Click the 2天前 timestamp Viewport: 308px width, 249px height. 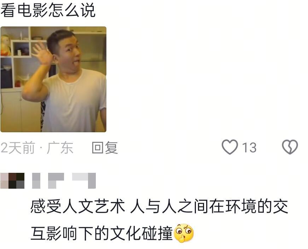coord(18,147)
